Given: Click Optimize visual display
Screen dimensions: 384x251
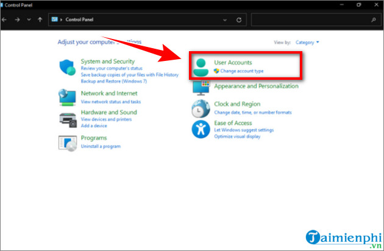Looking at the screenshot, I should [237, 136].
